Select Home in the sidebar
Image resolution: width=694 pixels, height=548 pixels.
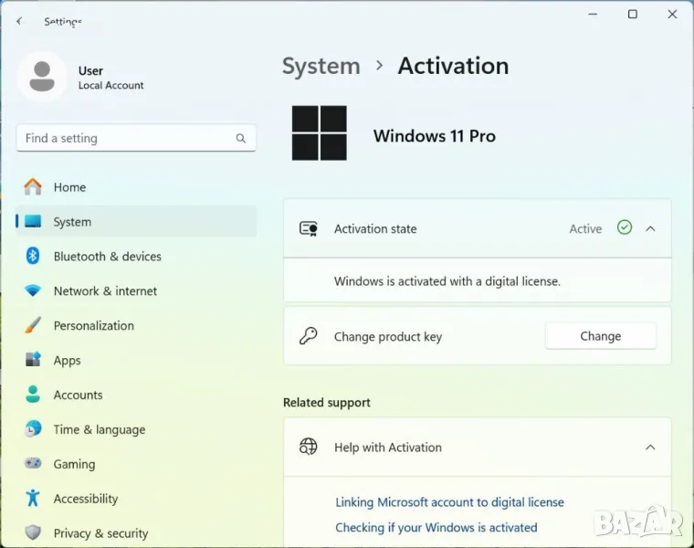coord(69,187)
